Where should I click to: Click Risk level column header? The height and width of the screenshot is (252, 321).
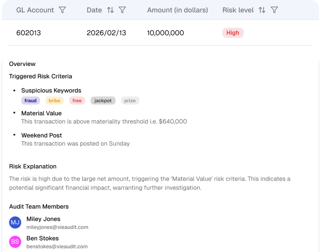coord(238,10)
